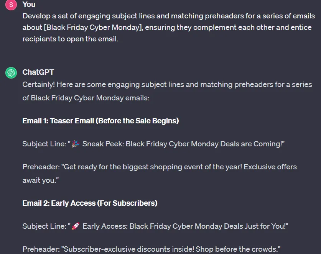
Task: Click the rocket emoji in Early Access subject
Action: (76, 226)
